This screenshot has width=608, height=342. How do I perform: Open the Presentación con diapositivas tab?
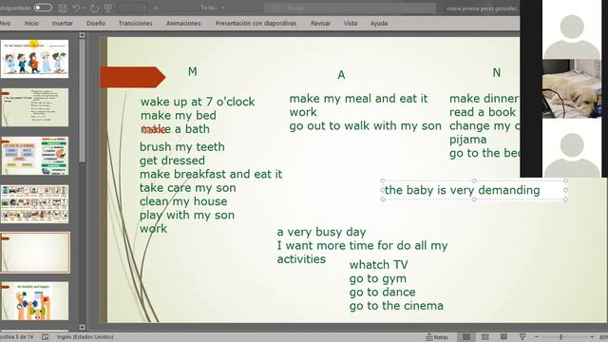pyautogui.click(x=256, y=23)
